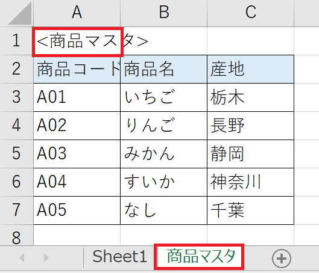This screenshot has height=273, width=319.
Task: Select the 産地 header cell
Action: [250, 69]
